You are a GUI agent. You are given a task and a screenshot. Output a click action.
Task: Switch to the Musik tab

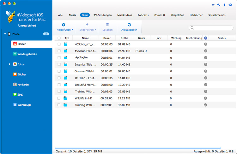tap(73, 15)
